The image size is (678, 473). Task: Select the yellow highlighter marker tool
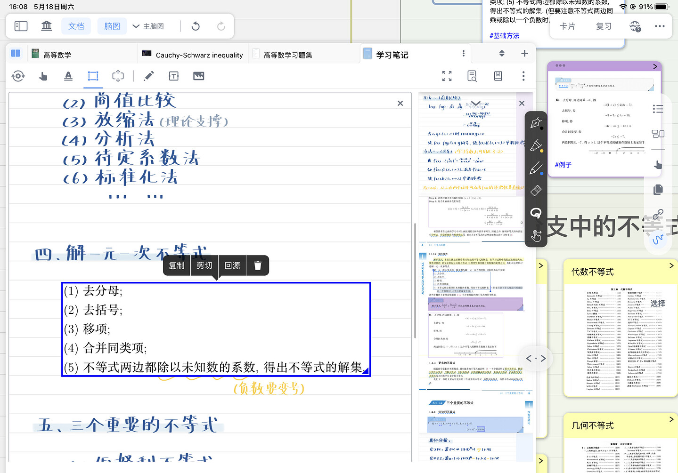pyautogui.click(x=536, y=146)
